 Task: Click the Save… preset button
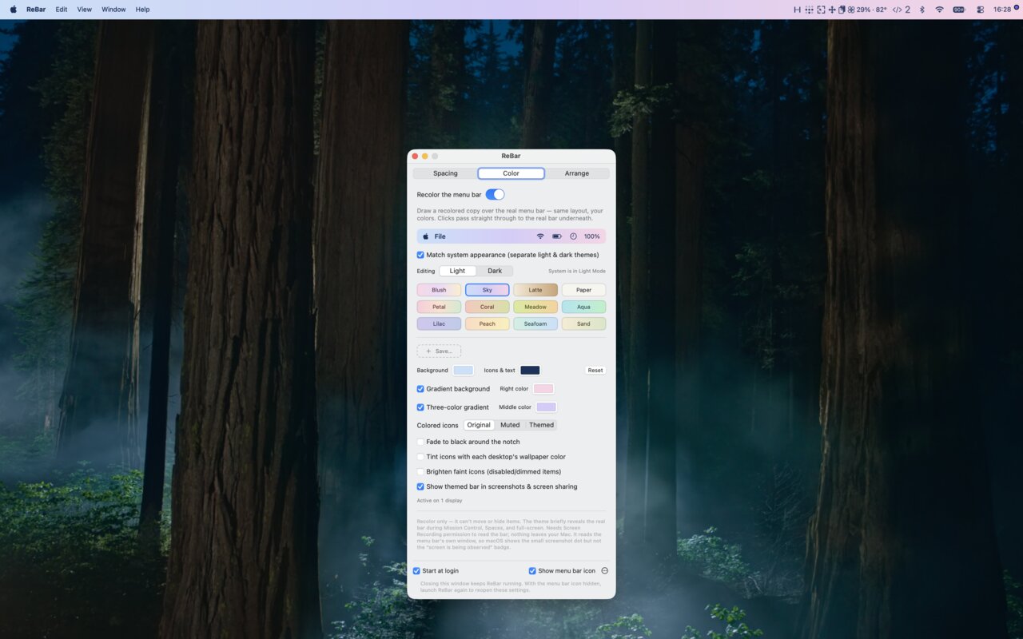(x=439, y=351)
